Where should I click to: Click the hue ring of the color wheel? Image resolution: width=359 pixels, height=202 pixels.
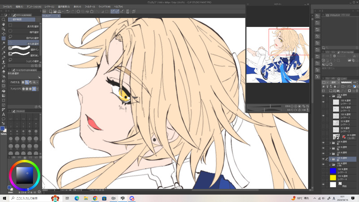[x=25, y=161]
